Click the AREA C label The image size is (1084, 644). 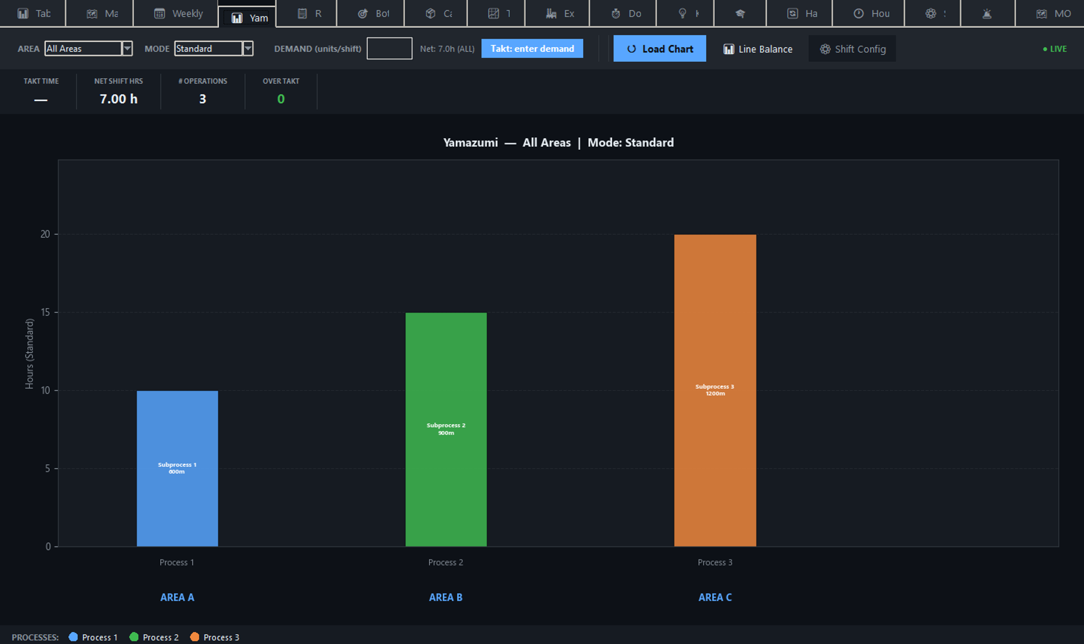pyautogui.click(x=715, y=597)
